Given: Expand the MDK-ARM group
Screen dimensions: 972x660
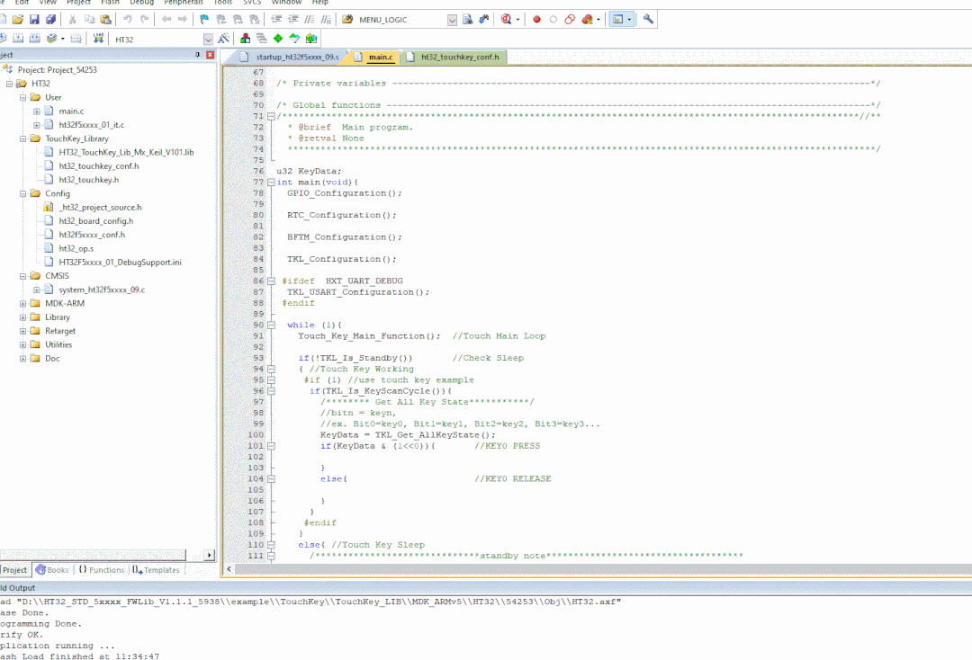Looking at the screenshot, I should tap(22, 304).
